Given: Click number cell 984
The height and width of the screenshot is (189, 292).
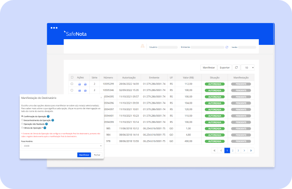Looking at the screenshot, I should click(108, 135).
